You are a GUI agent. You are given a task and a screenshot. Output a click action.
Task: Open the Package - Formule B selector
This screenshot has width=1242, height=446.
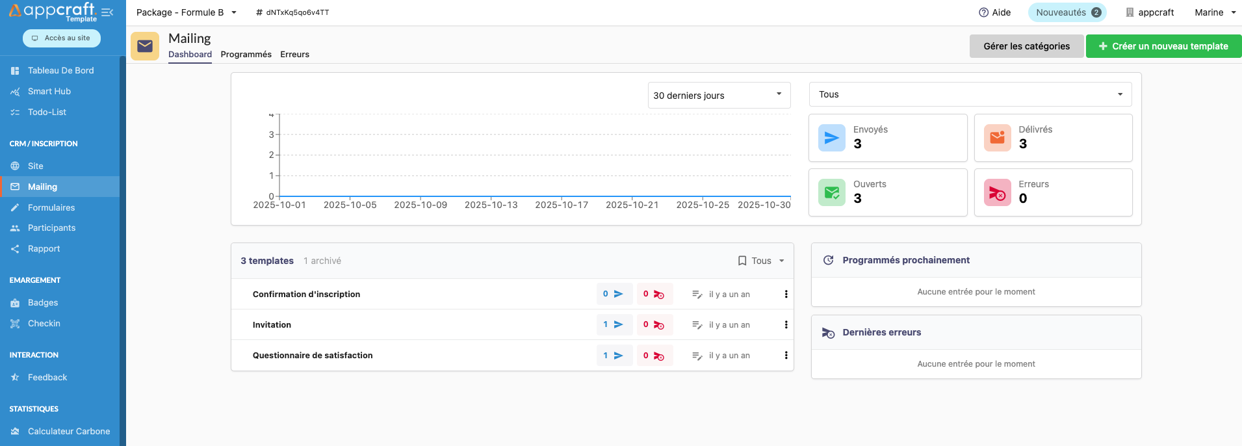tap(186, 12)
